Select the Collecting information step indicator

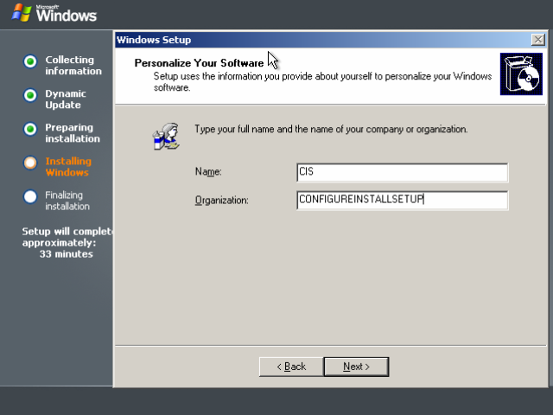coord(30,61)
